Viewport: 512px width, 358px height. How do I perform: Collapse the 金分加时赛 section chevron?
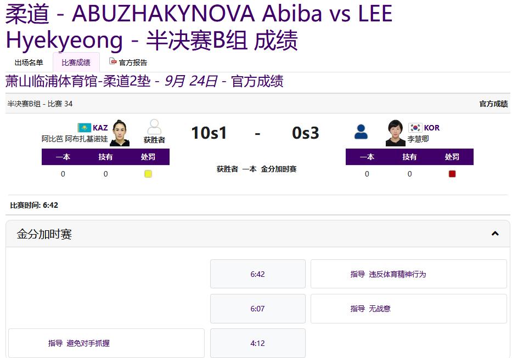pyautogui.click(x=495, y=234)
